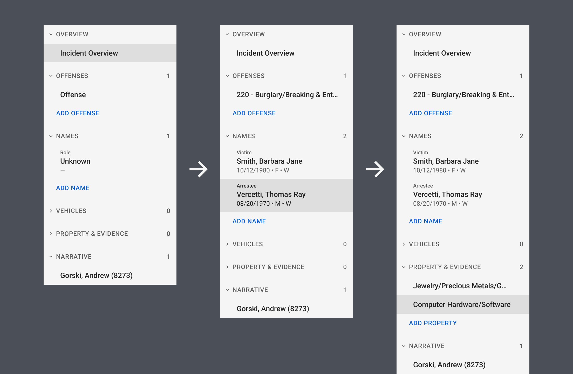Collapse NARRATIVE chevron in the left panel

point(51,257)
